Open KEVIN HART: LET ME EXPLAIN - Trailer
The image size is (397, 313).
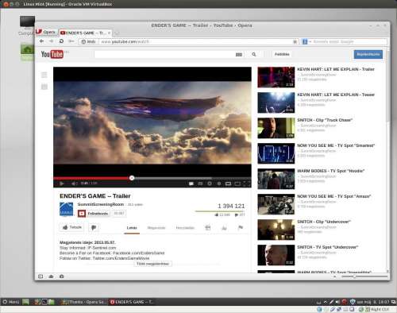[x=336, y=69]
